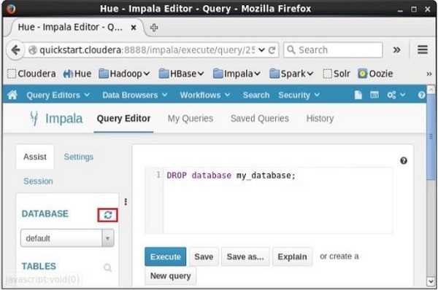Click the Firefox search input field
Screen dimensions: 438x290
[333, 50]
